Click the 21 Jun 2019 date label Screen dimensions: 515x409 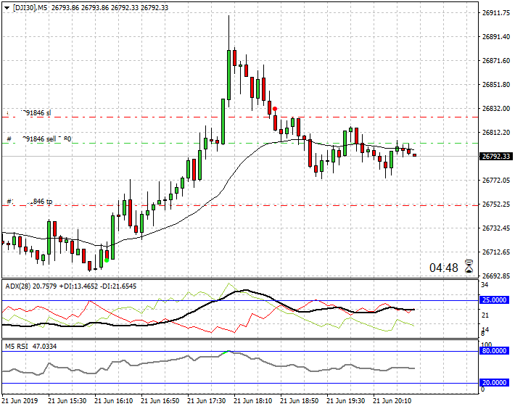click(x=20, y=401)
